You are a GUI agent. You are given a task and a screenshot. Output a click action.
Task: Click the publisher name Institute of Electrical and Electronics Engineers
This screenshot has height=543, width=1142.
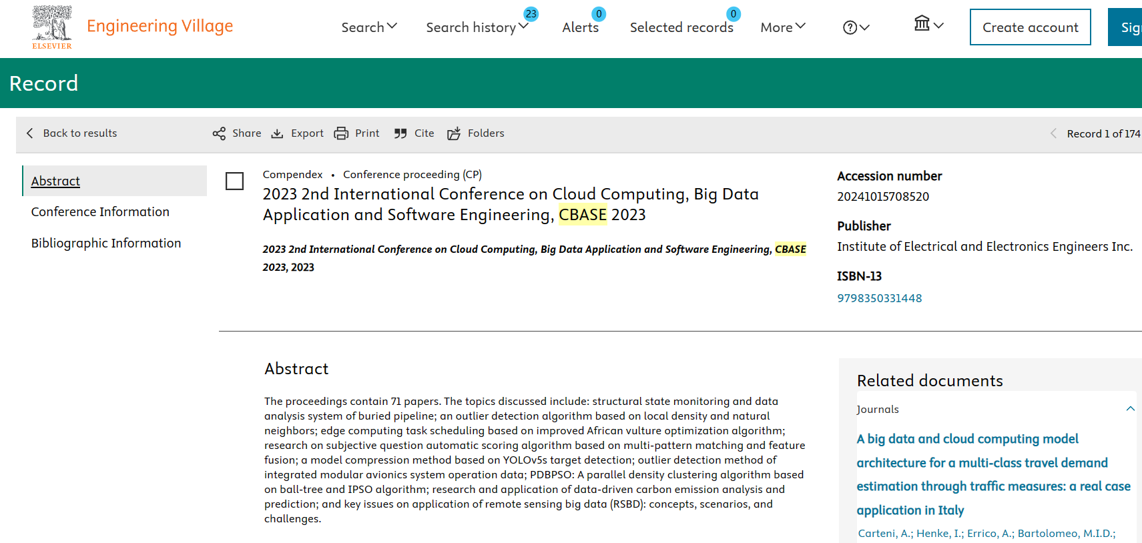(x=984, y=247)
